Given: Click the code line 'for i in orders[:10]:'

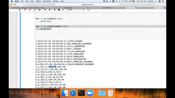Looking at the screenshot, I should coord(49,19).
